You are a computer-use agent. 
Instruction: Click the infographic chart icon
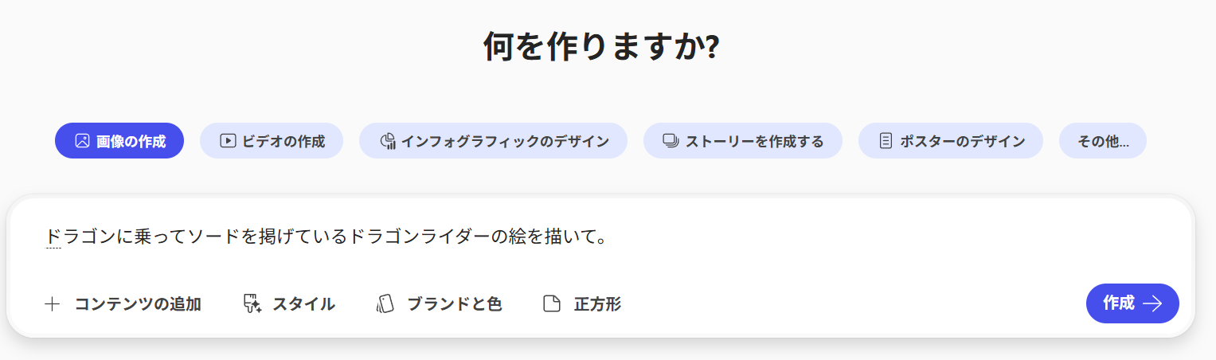click(x=388, y=141)
